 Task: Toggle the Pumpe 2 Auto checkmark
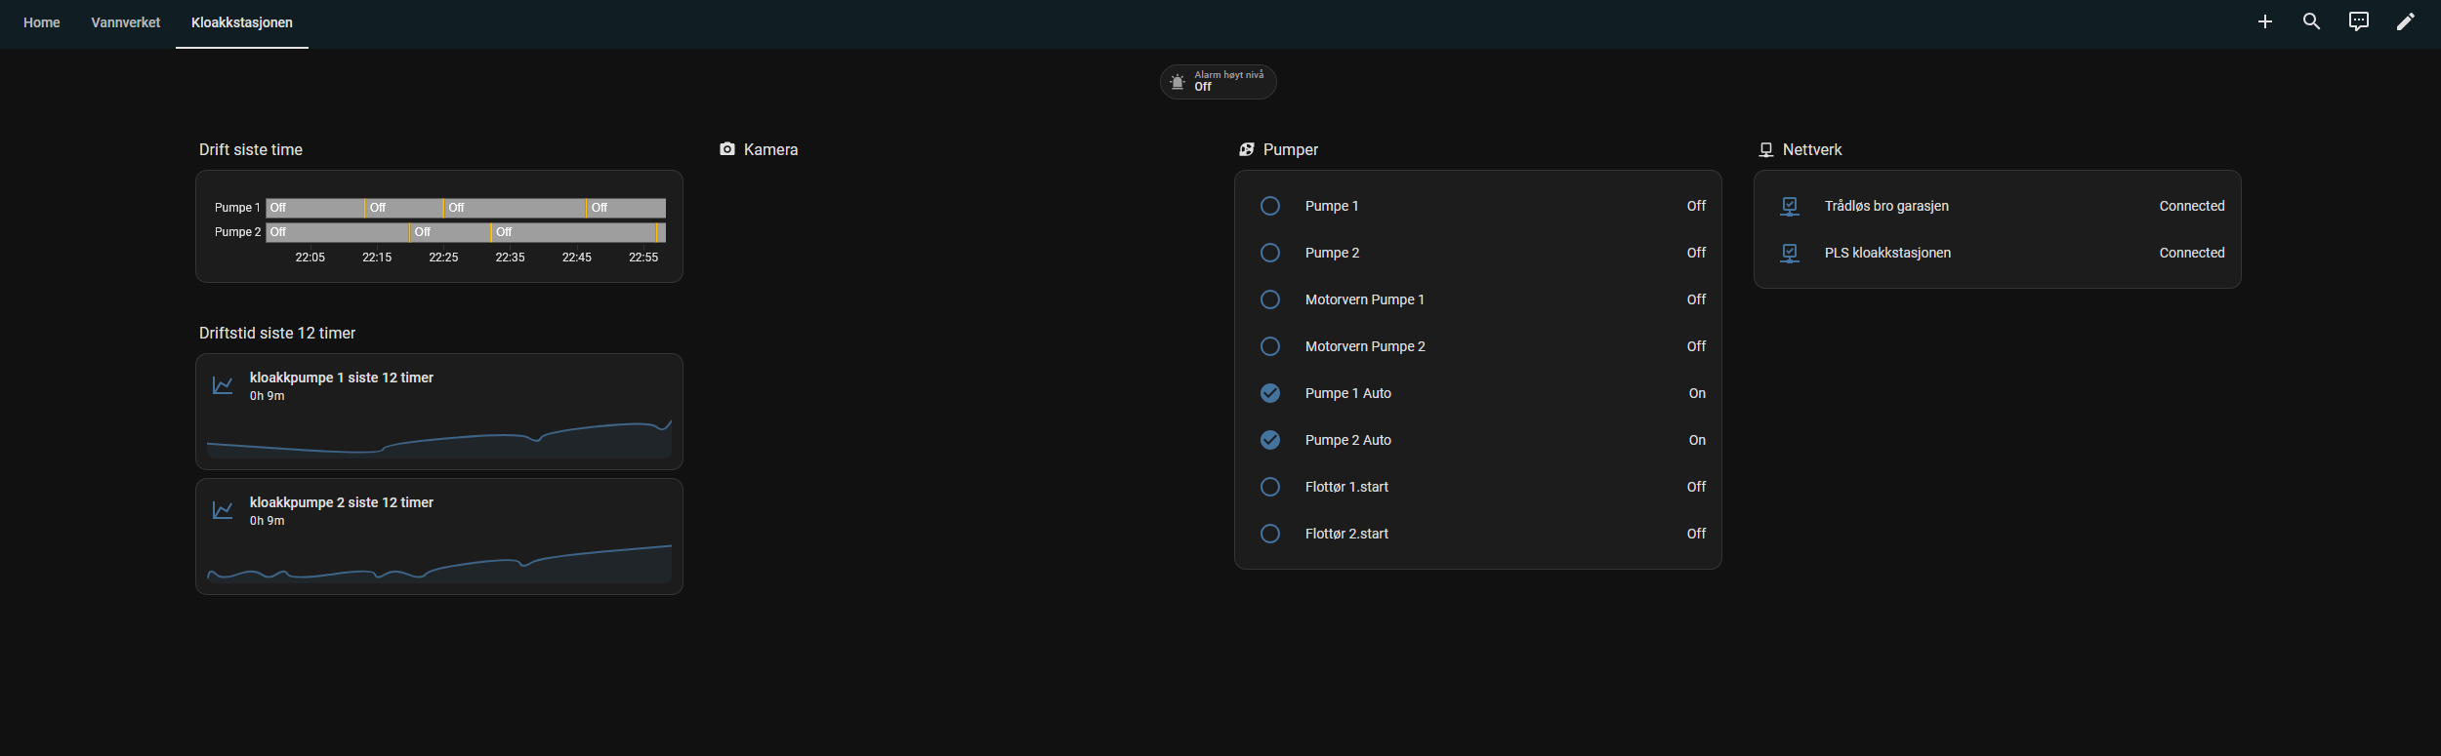coord(1269,440)
